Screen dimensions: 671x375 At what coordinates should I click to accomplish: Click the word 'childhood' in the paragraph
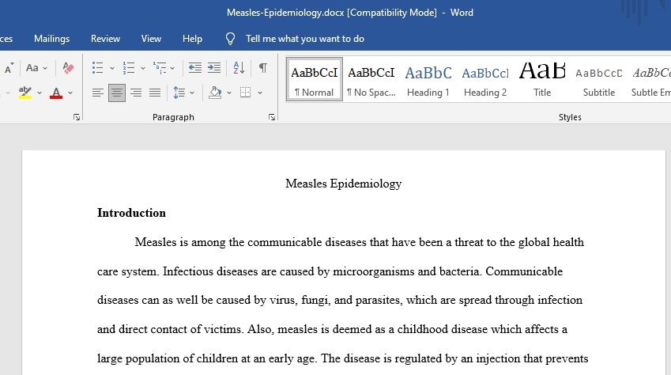coord(423,329)
